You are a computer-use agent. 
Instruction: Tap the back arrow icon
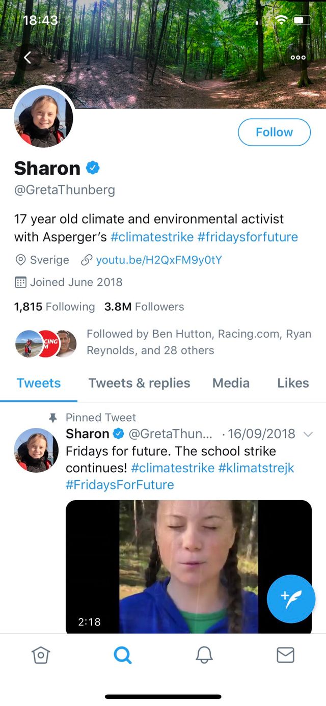[28, 58]
